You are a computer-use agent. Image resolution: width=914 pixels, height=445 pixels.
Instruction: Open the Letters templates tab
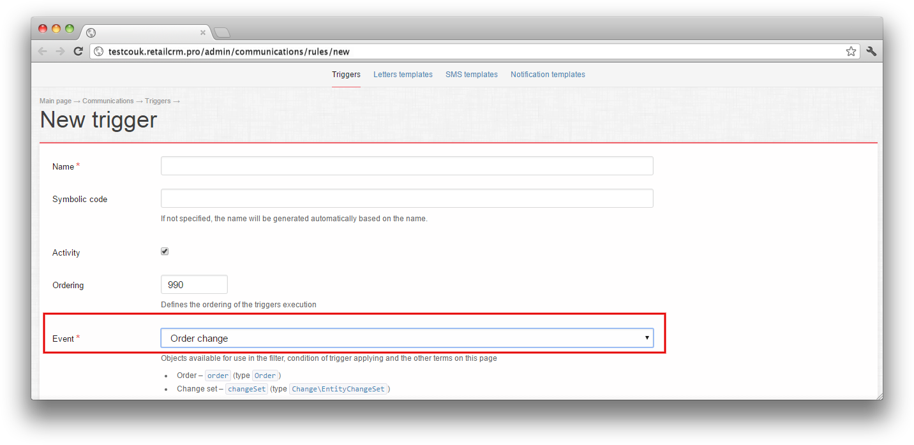(403, 75)
